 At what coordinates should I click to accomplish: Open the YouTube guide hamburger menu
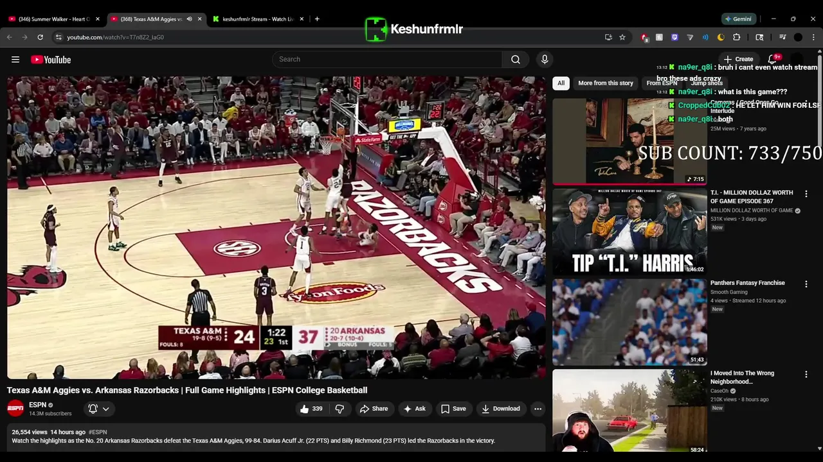point(15,60)
